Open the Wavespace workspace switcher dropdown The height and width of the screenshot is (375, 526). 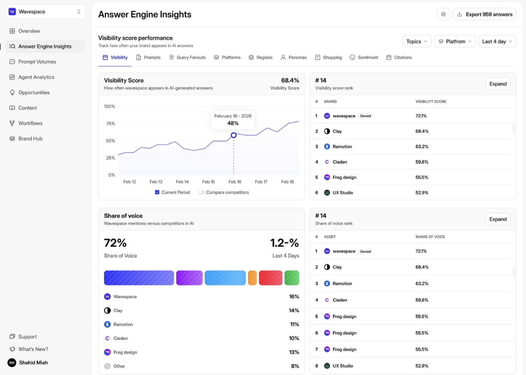tap(45, 12)
